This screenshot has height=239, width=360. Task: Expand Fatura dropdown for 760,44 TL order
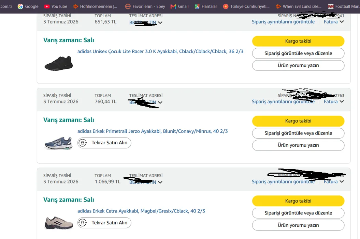(x=334, y=101)
